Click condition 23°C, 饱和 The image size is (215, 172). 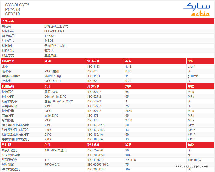click(52, 71)
